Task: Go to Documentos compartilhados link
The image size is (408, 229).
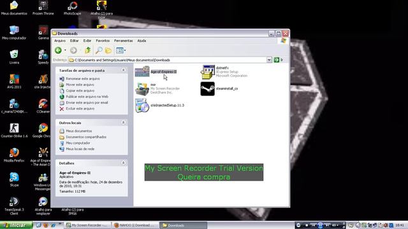Action: point(86,137)
